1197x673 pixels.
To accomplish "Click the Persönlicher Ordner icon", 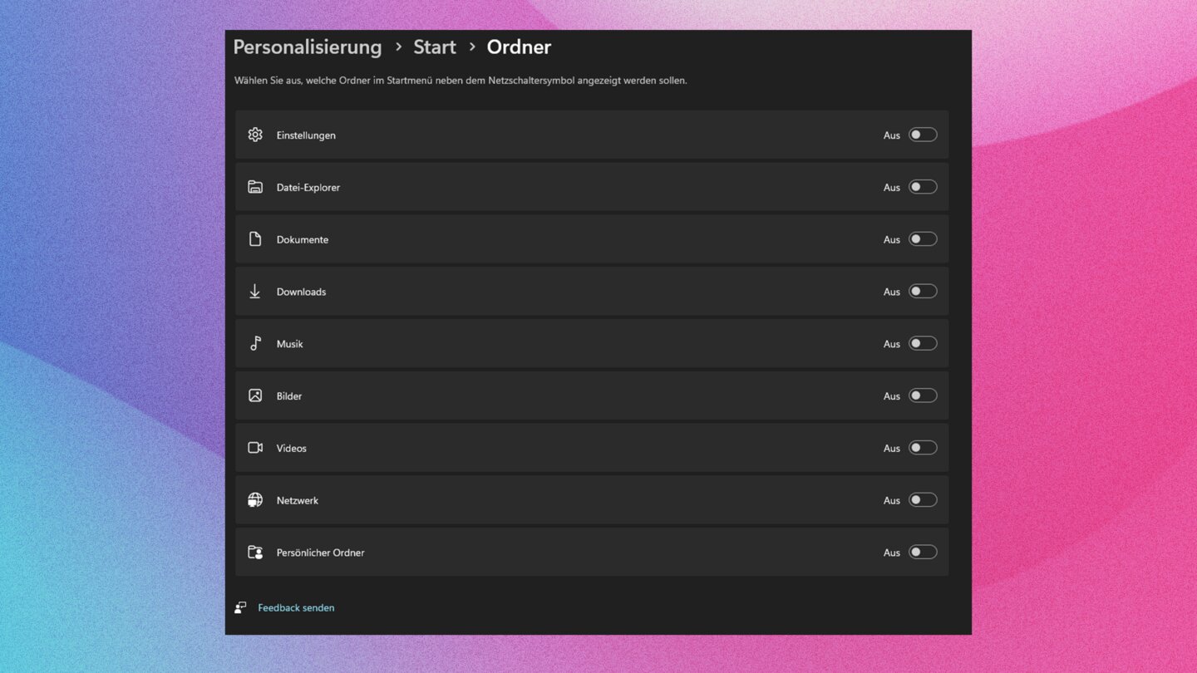I will coord(255,553).
